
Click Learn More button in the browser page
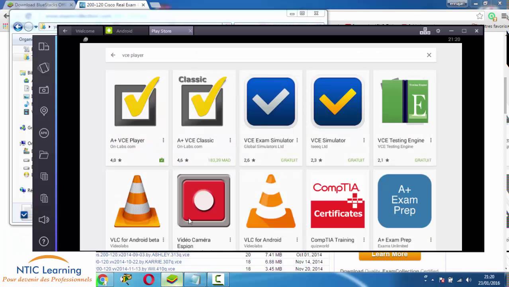click(x=390, y=255)
